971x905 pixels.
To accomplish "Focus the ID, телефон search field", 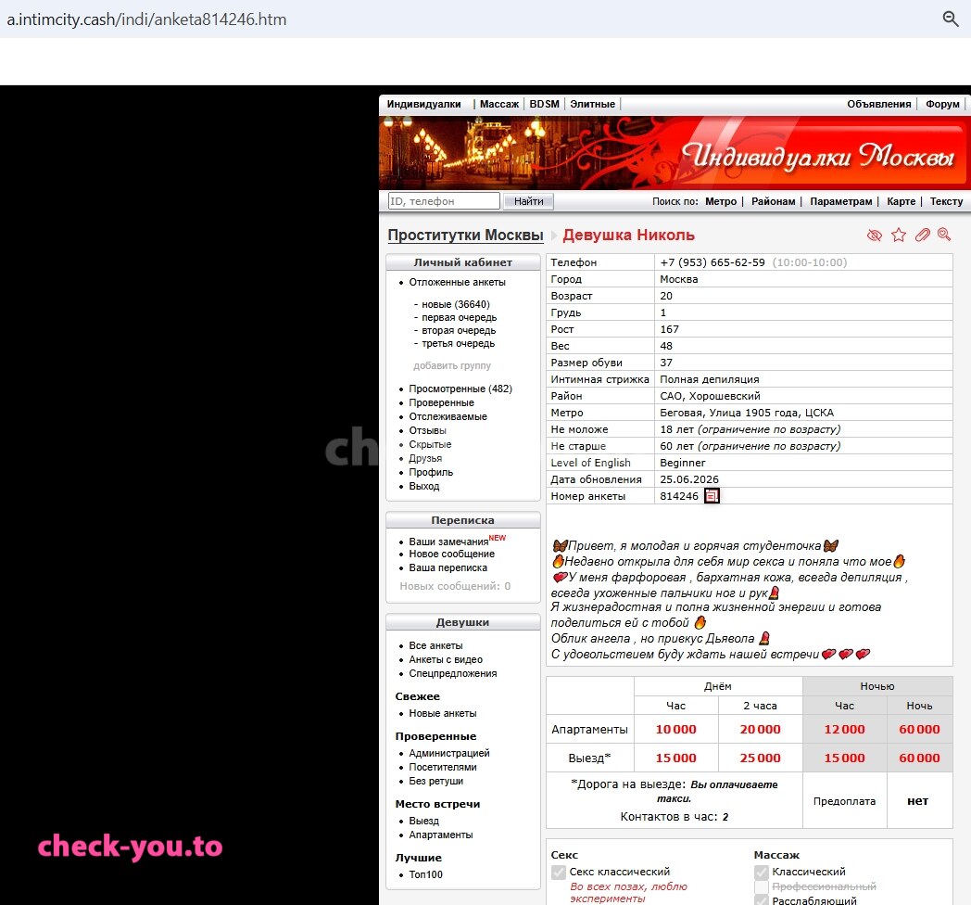I will pos(444,201).
